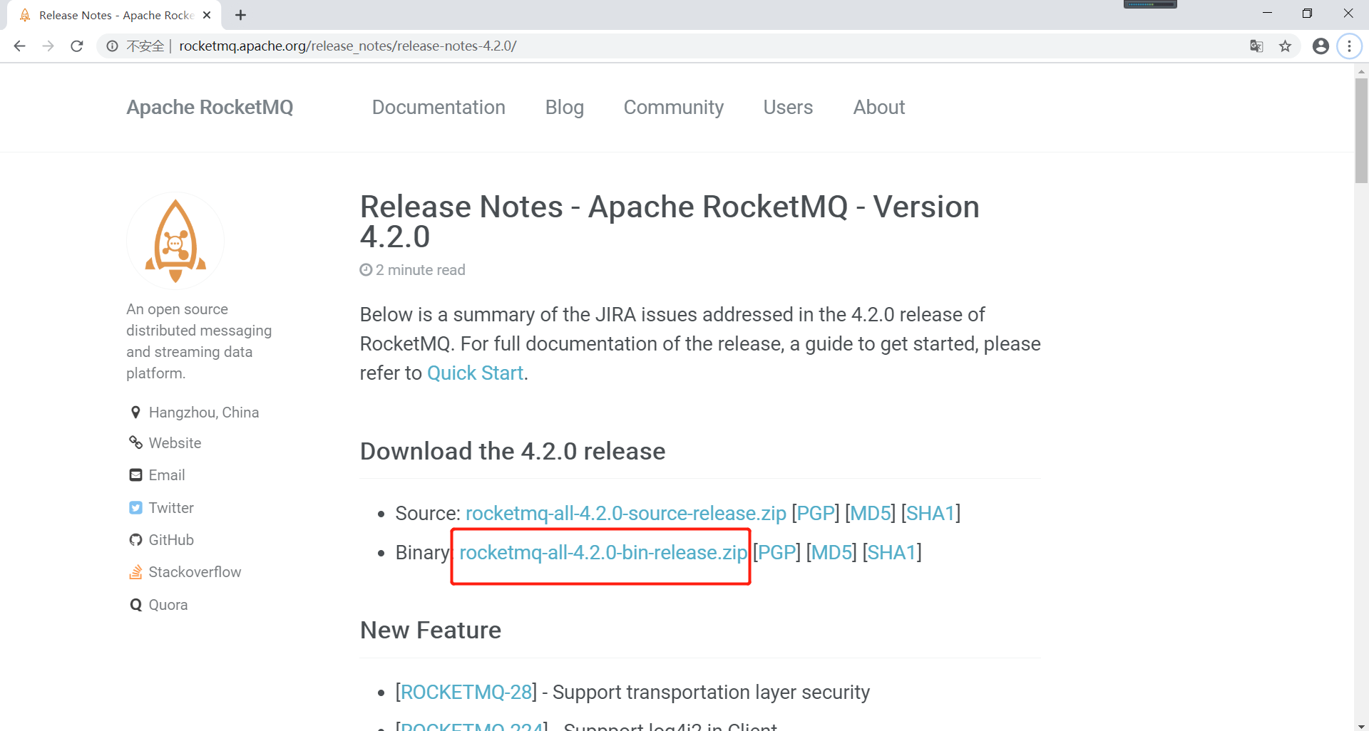Image resolution: width=1369 pixels, height=731 pixels.
Task: Open the Community menu item
Action: coord(673,107)
